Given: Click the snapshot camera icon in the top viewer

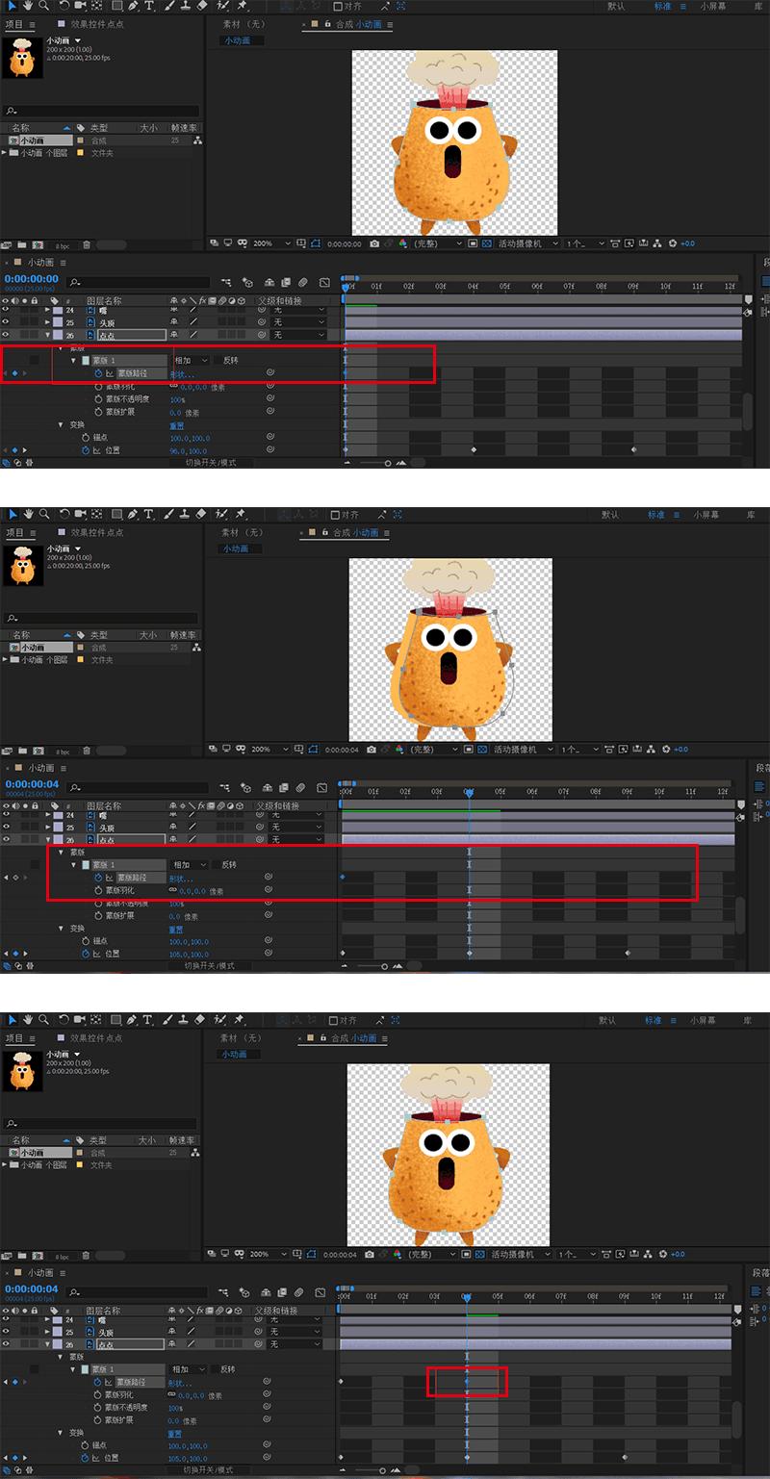Looking at the screenshot, I should pyautogui.click(x=374, y=244).
